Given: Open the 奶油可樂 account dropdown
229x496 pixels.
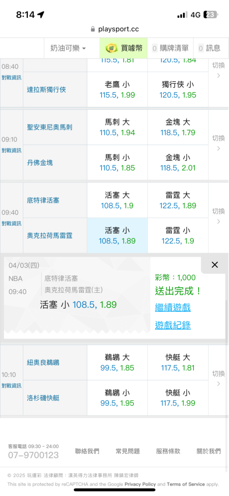Looking at the screenshot, I should 68,48.
